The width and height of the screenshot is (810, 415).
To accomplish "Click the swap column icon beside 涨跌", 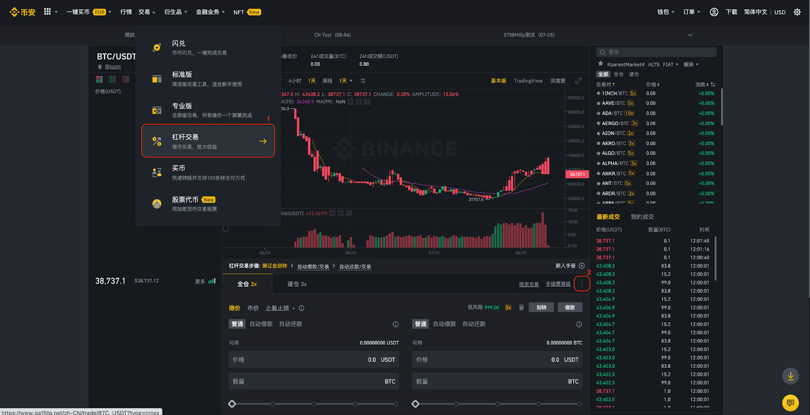I will [x=713, y=85].
